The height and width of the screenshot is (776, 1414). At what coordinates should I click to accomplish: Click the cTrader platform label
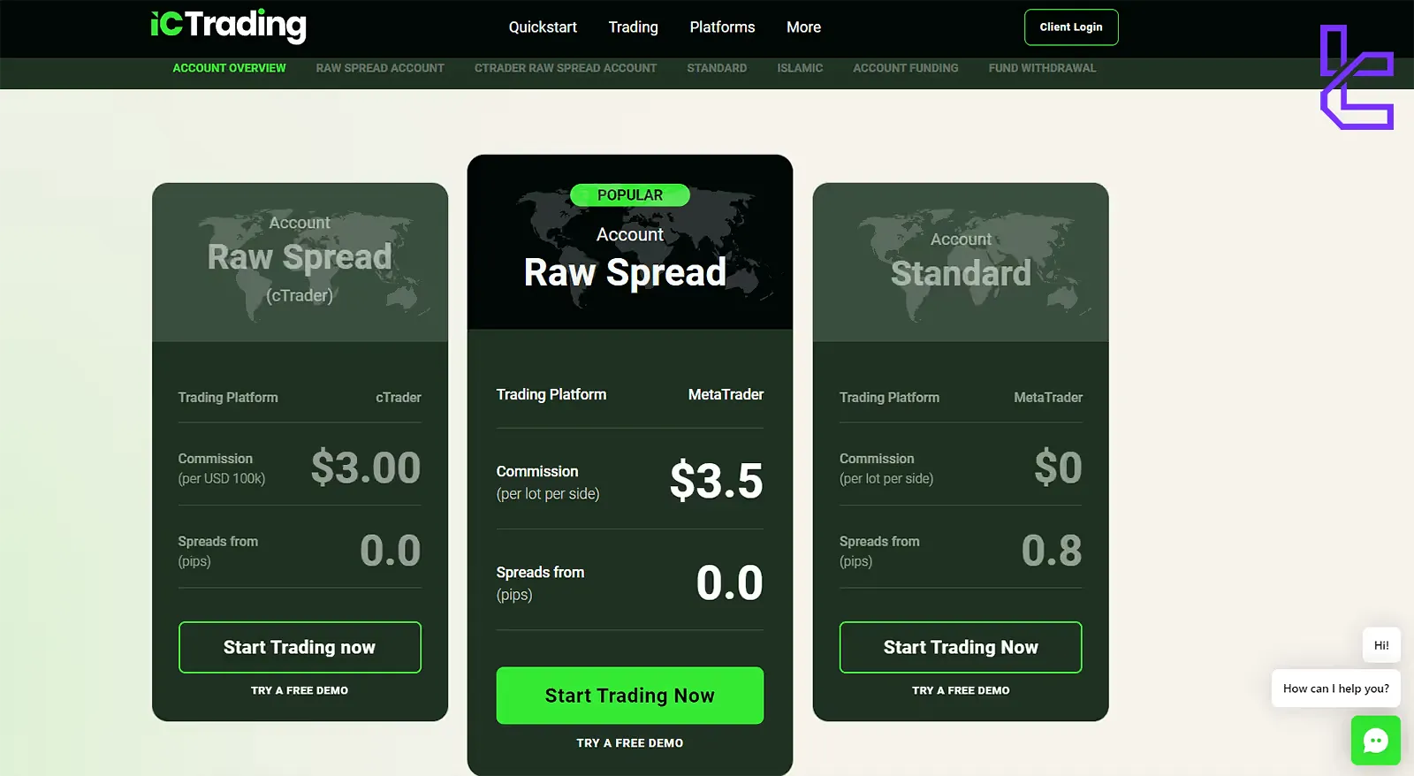[399, 398]
